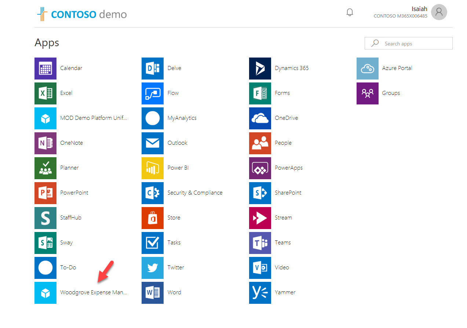467x328 pixels.
Task: Click the MyAnalytics text label
Action: click(182, 118)
